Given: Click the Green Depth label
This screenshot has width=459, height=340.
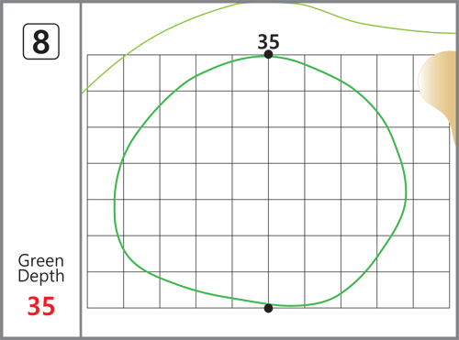Looking at the screenshot, I should click(41, 269).
